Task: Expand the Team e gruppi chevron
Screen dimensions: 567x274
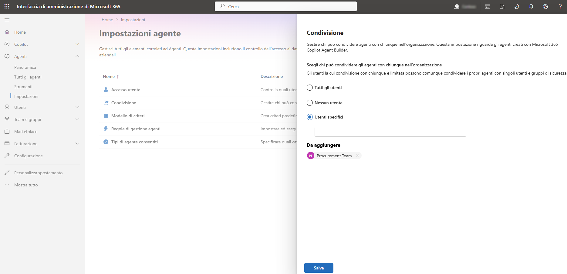Action: point(77,119)
